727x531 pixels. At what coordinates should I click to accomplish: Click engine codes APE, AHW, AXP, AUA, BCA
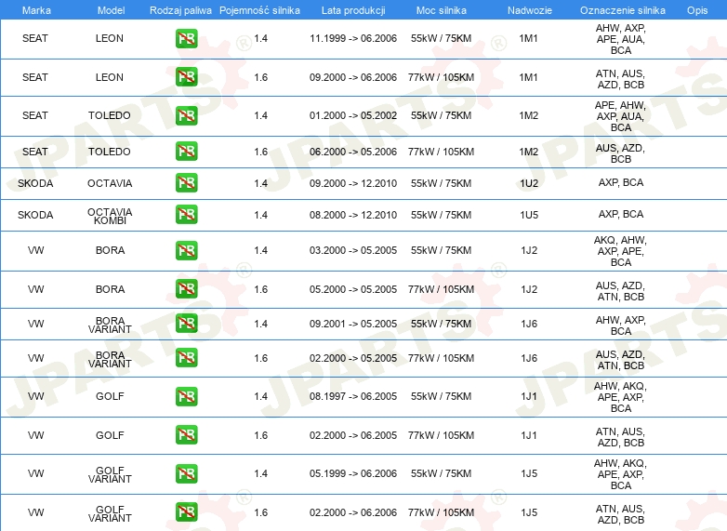[621, 116]
